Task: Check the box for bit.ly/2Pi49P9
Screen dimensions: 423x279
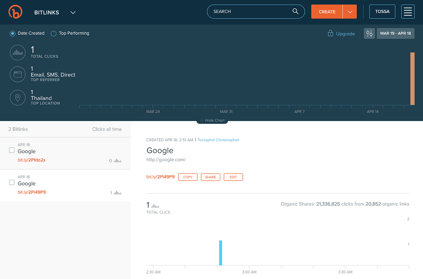Action: 12,183
